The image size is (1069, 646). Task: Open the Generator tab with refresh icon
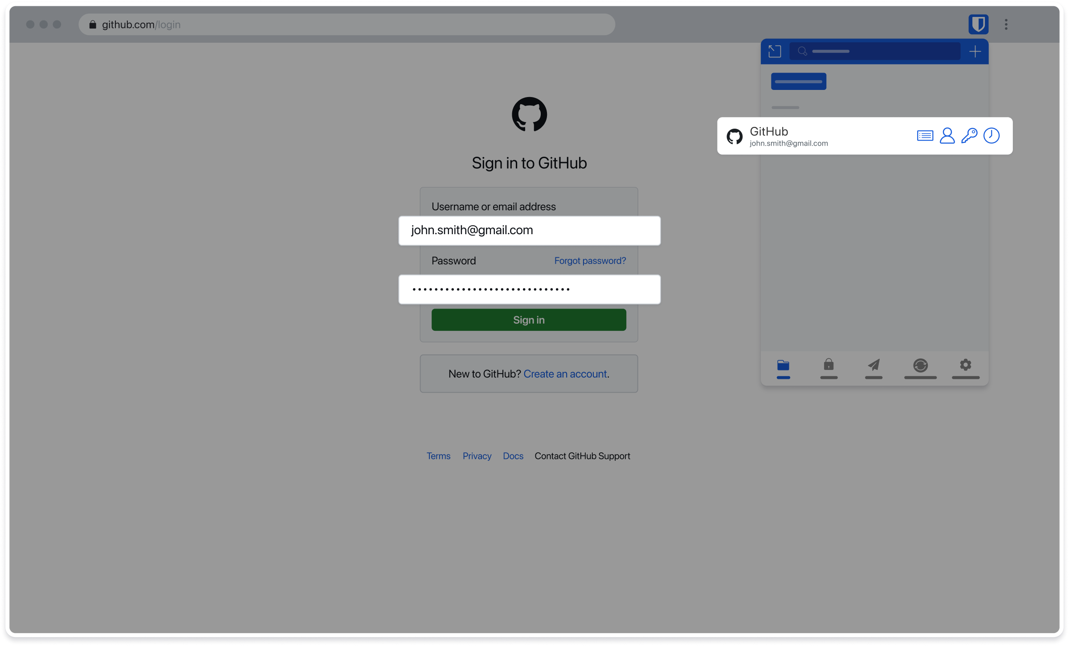tap(920, 369)
